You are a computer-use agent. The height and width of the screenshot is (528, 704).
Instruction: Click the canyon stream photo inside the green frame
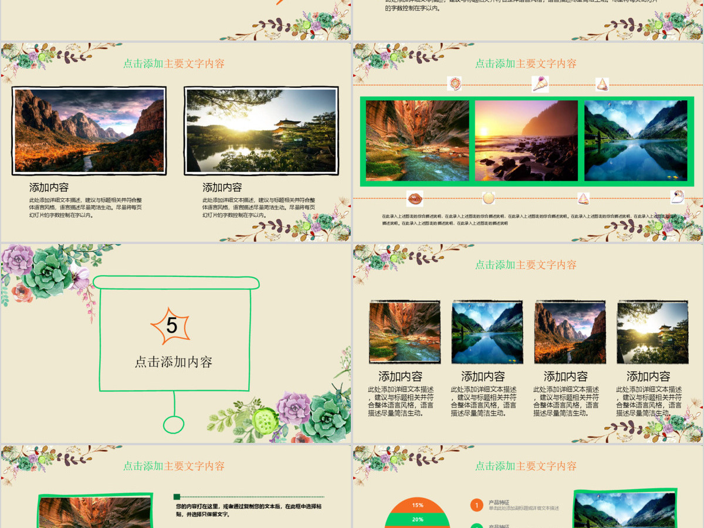tap(417, 141)
